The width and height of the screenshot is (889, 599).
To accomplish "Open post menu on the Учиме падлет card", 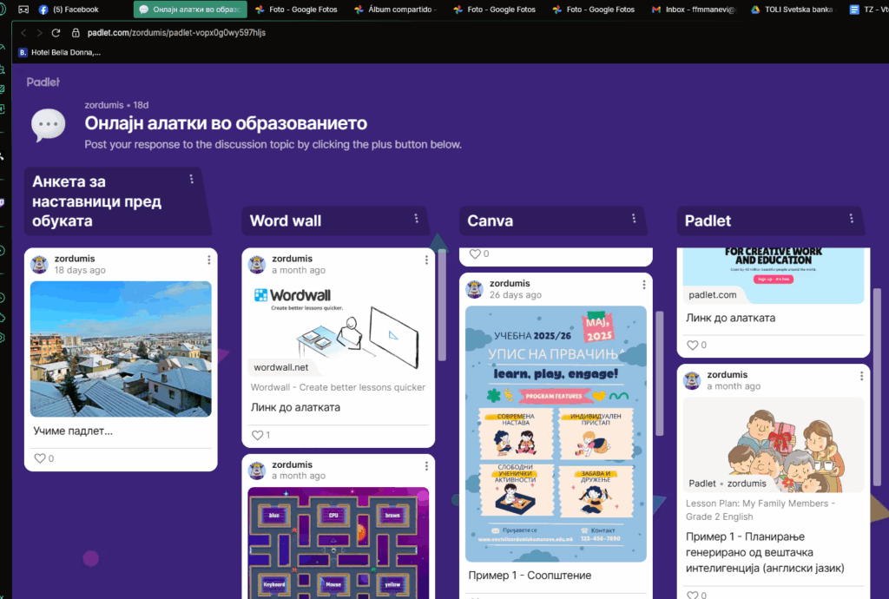I will point(208,260).
